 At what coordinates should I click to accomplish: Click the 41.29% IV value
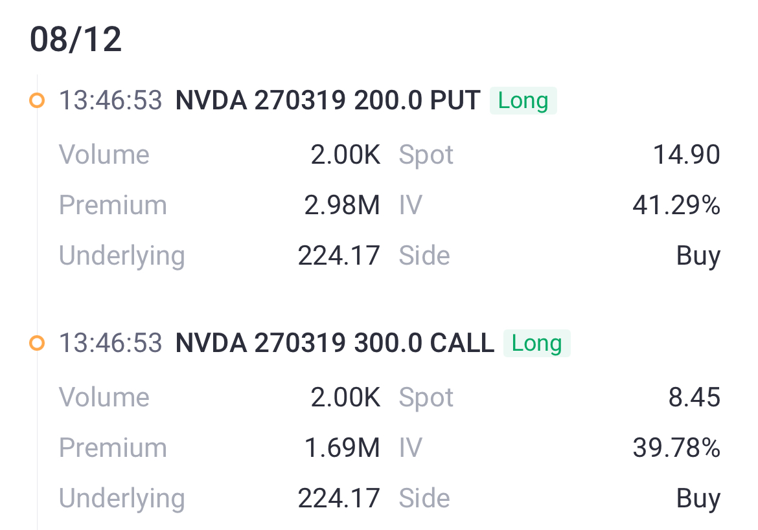point(676,205)
